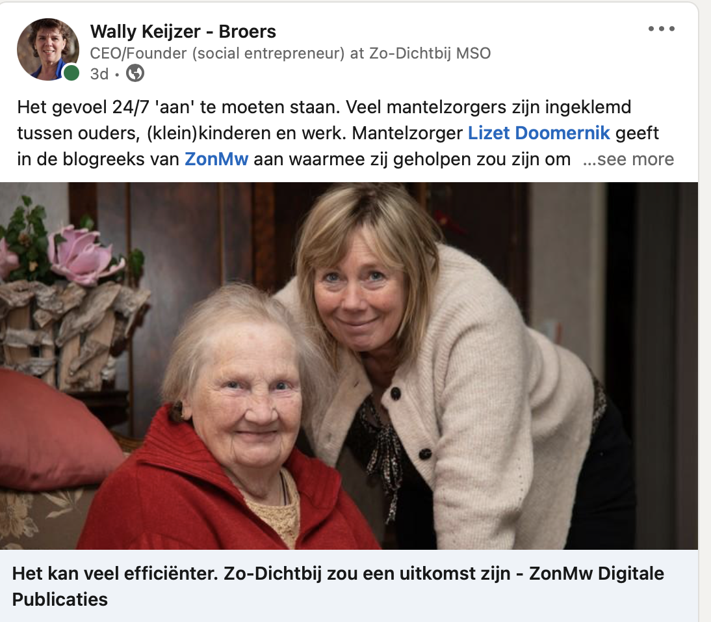This screenshot has width=711, height=622.
Task: Open Wally Keijzer's round profile photo
Action: click(x=48, y=49)
